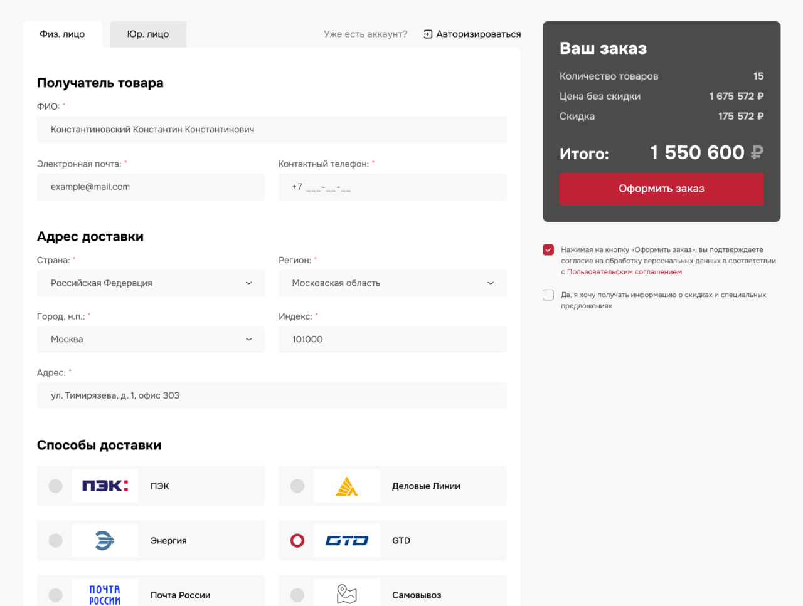Image resolution: width=803 pixels, height=606 pixels.
Task: Click the chevron in the Москва field
Action: pos(248,339)
